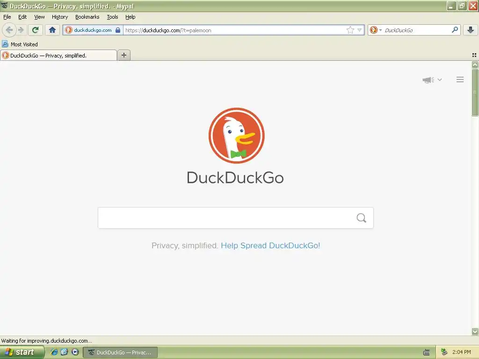The image size is (479, 359).
Task: Click the Mypal raccoon title bar icon
Action: point(4,6)
